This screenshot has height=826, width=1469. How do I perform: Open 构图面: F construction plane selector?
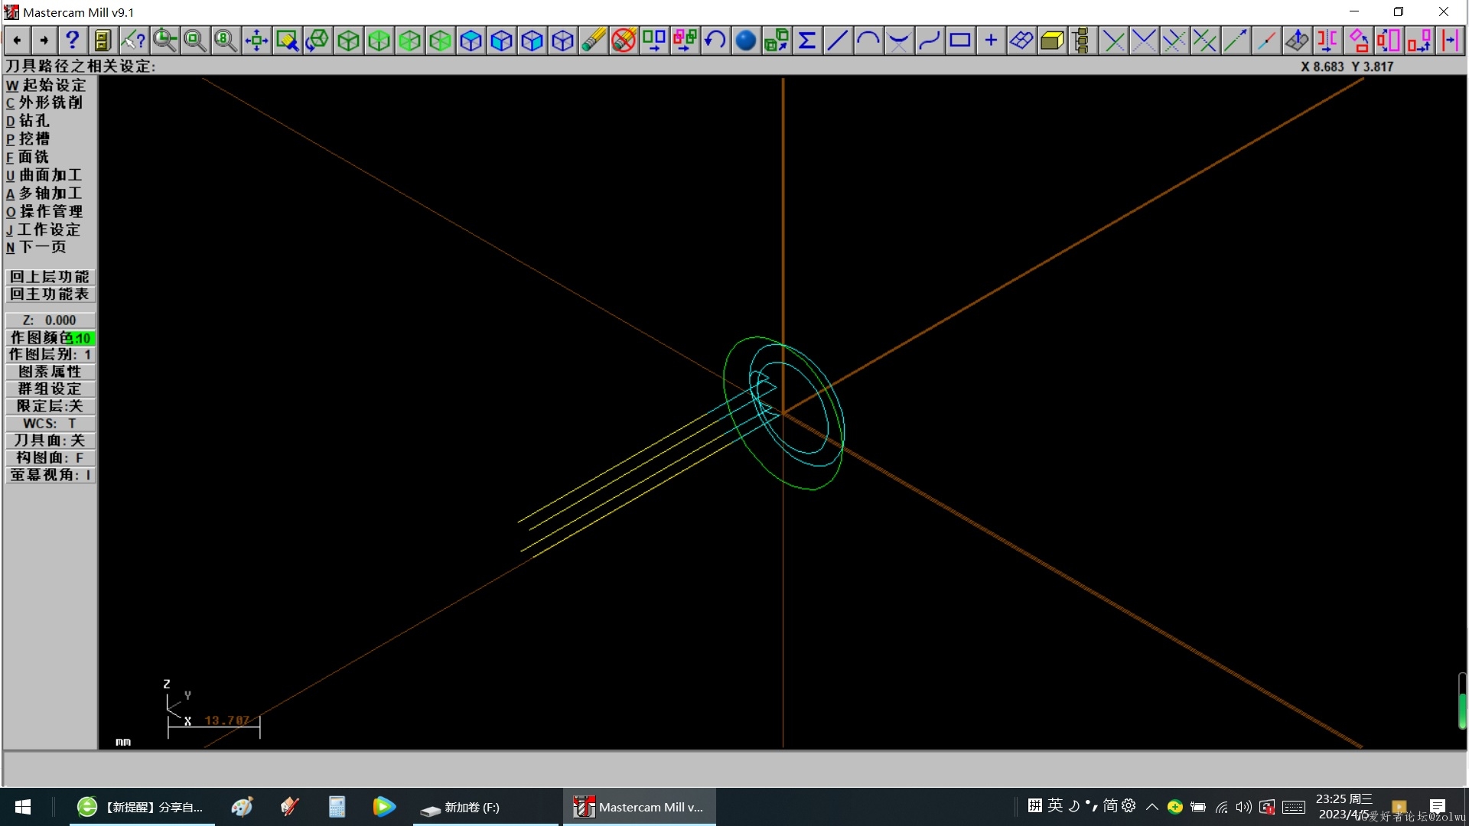[50, 458]
